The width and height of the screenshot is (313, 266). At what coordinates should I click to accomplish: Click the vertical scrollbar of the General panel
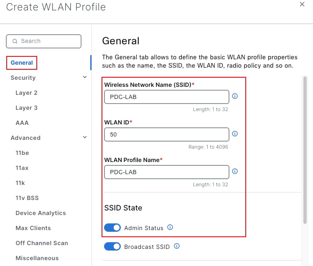(x=305, y=150)
